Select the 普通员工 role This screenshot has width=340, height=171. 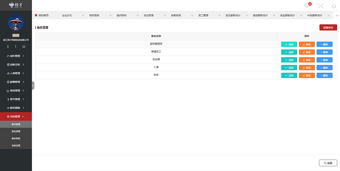289,52
